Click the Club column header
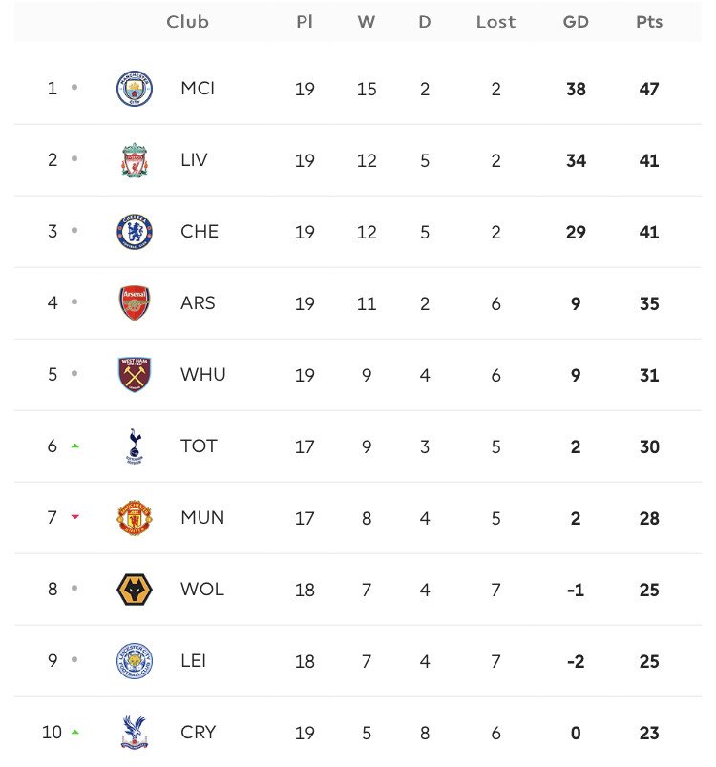Image resolution: width=716 pixels, height=767 pixels. coord(187,22)
